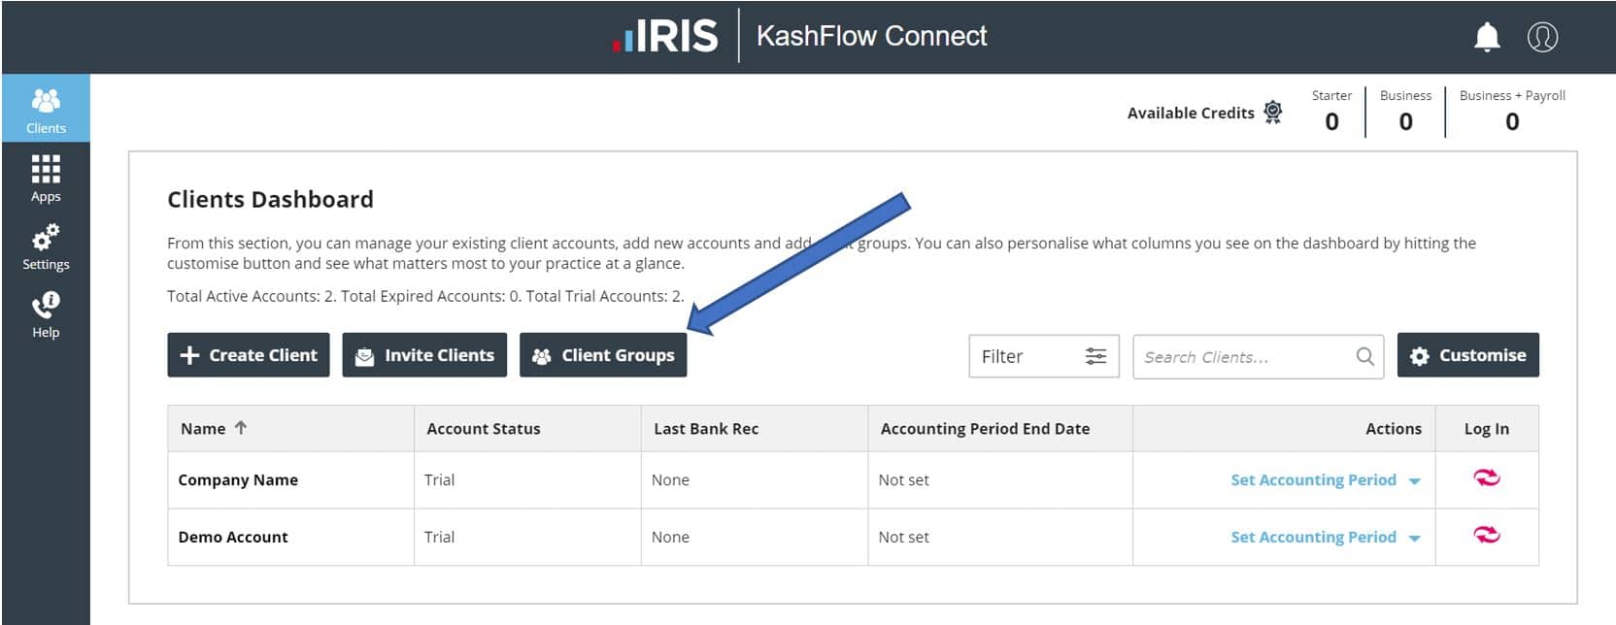This screenshot has height=625, width=1616.
Task: Log in to Demo Account
Action: click(x=1486, y=536)
